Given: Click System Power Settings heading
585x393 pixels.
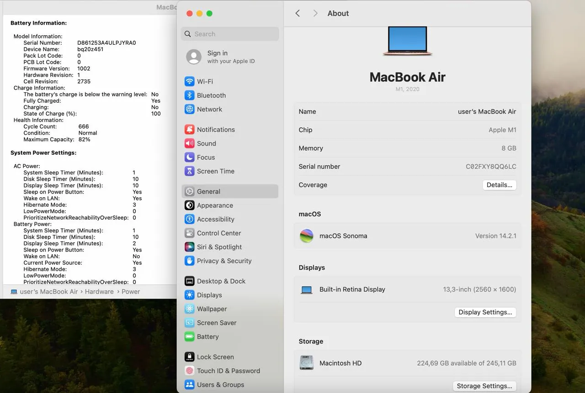Looking at the screenshot, I should [43, 153].
